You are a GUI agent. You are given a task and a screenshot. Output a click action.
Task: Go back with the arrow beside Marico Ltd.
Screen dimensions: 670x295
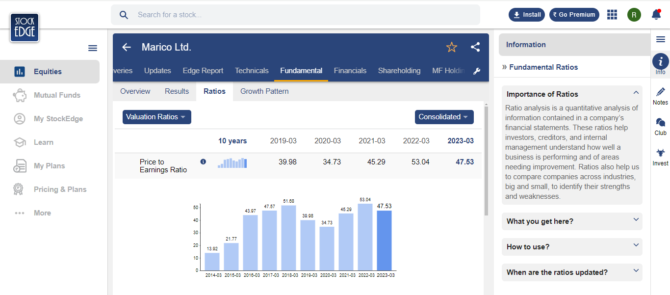point(127,47)
